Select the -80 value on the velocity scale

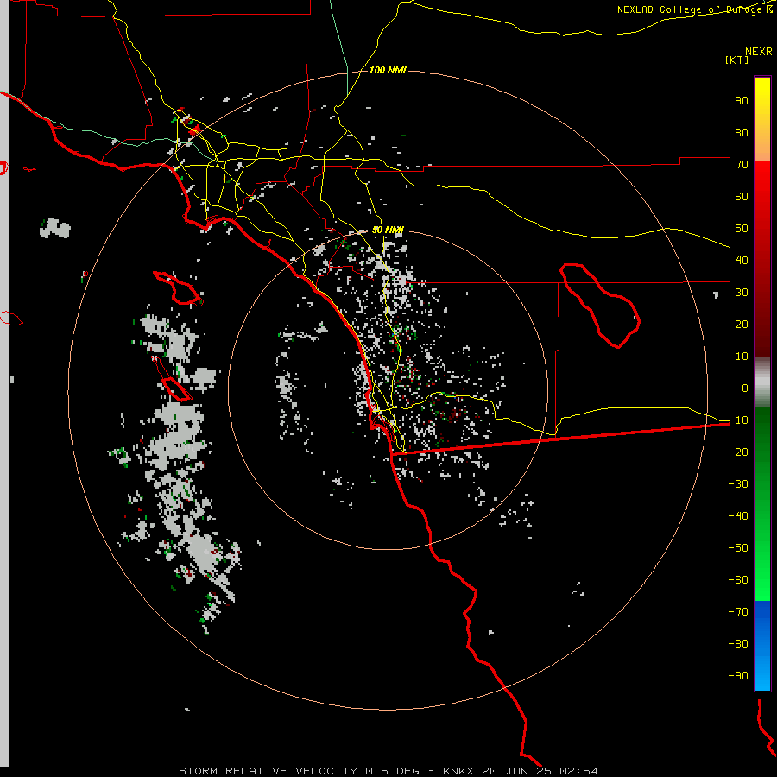coord(738,644)
